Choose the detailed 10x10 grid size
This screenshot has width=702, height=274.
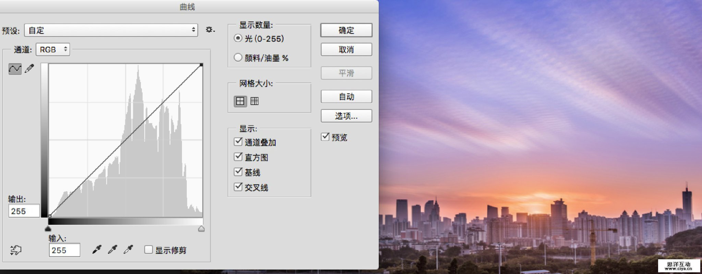[x=254, y=101]
